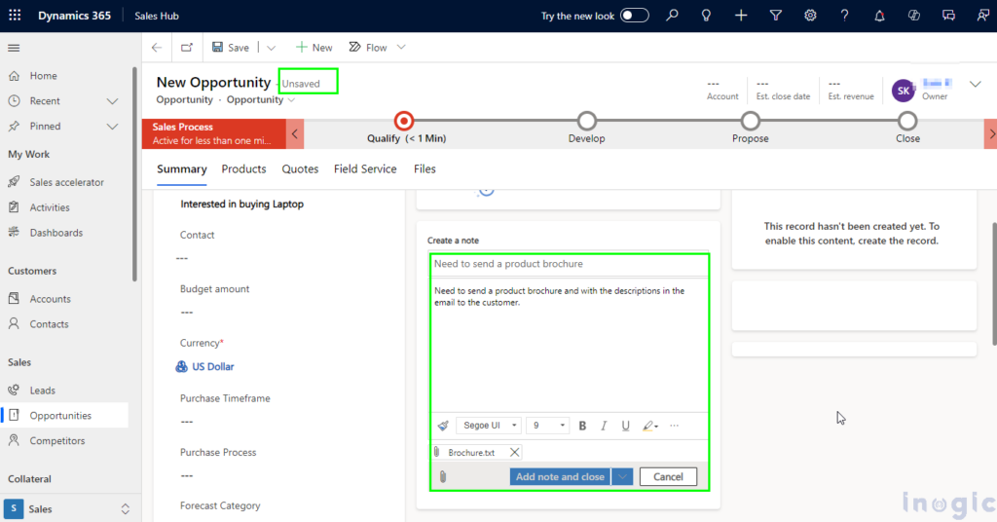
Task: Expand the Recent section chevron
Action: [113, 101]
